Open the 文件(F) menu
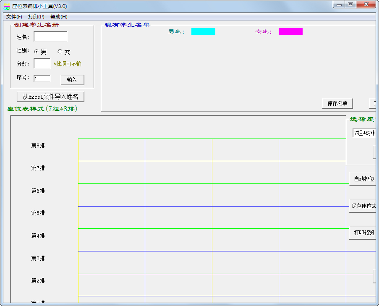The image size is (379, 306). [x=14, y=17]
